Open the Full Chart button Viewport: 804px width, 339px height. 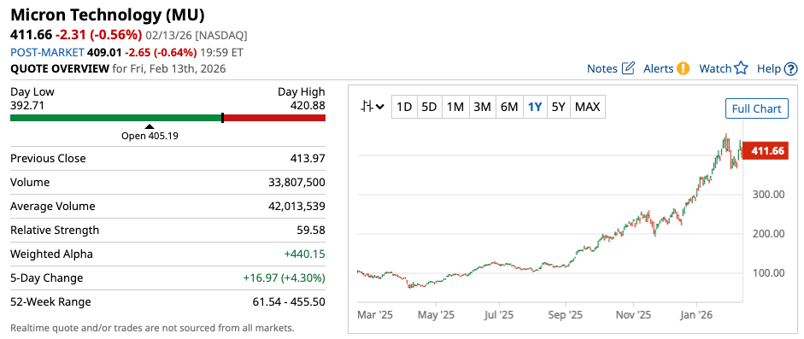tap(757, 108)
